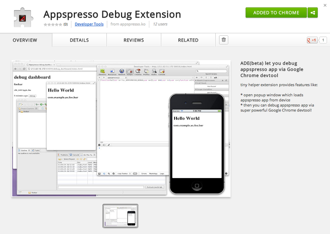Click the Added to Chrome button
This screenshot has width=330, height=234.
tap(276, 13)
